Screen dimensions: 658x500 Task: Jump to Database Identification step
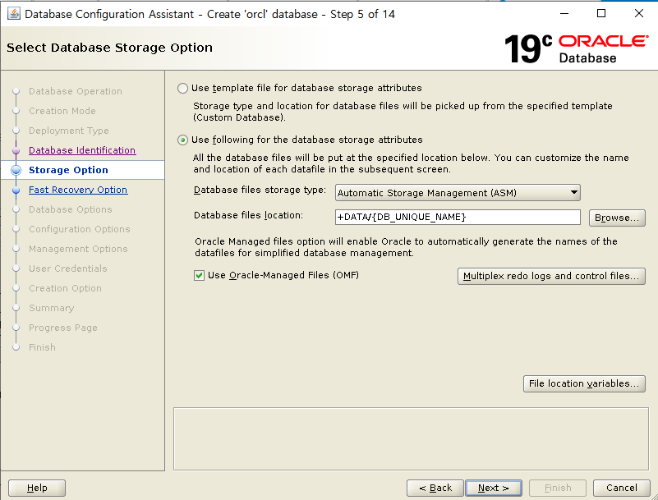(x=82, y=150)
